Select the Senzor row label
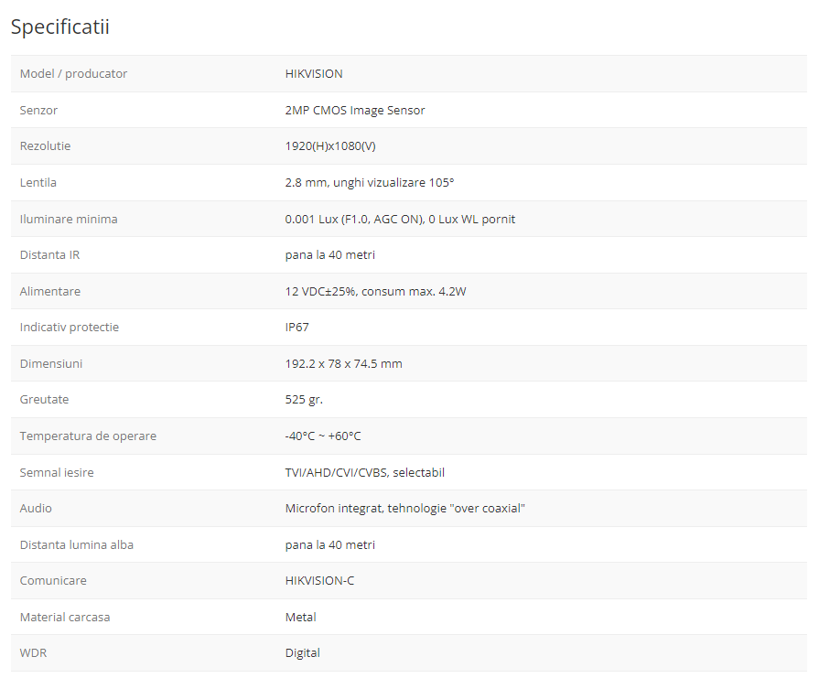This screenshot has height=678, width=819. pyautogui.click(x=38, y=110)
